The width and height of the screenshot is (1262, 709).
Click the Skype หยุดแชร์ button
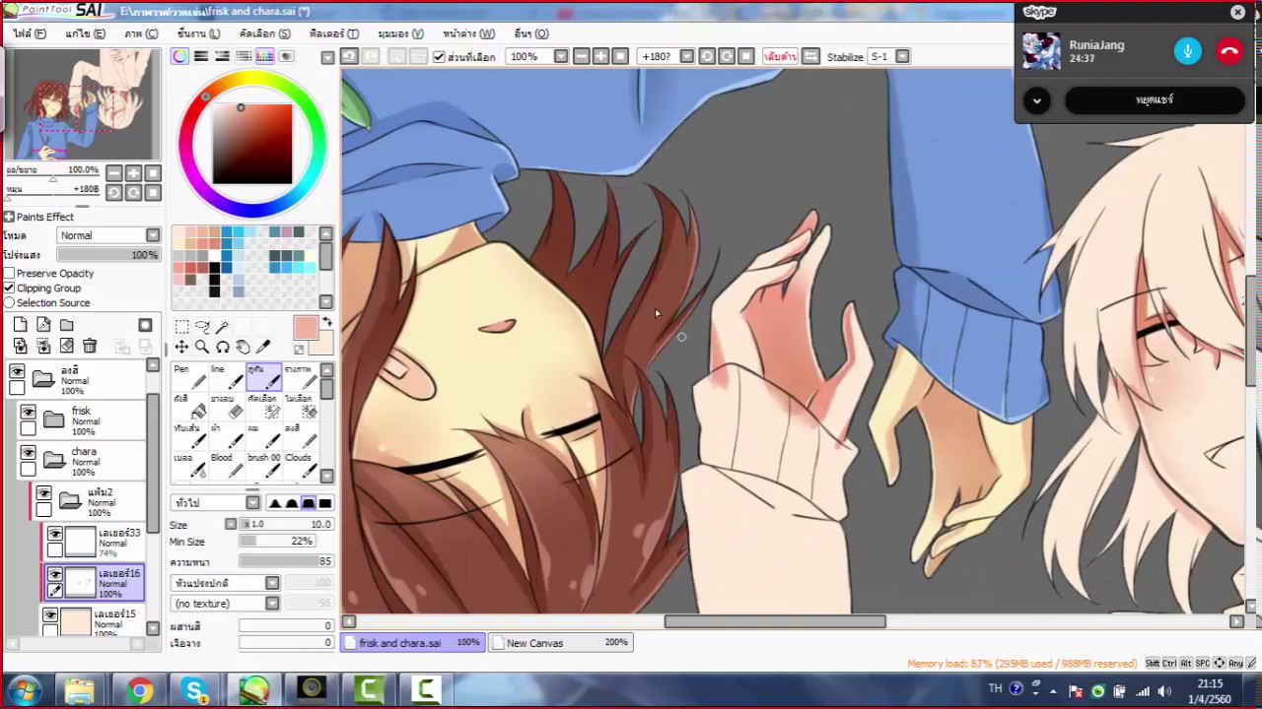tap(1155, 100)
